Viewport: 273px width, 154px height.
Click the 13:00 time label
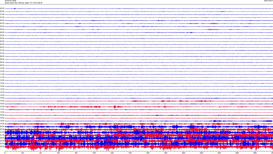click(2, 86)
